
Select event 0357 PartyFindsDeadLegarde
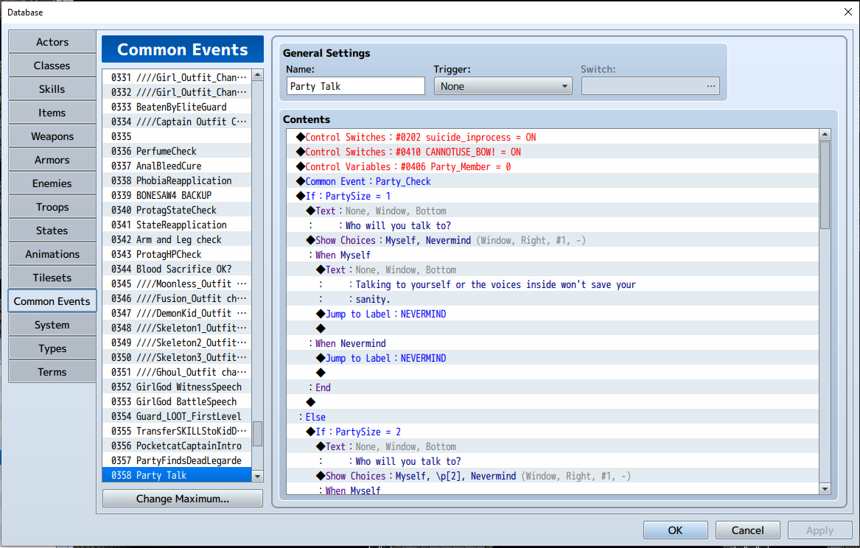click(177, 461)
